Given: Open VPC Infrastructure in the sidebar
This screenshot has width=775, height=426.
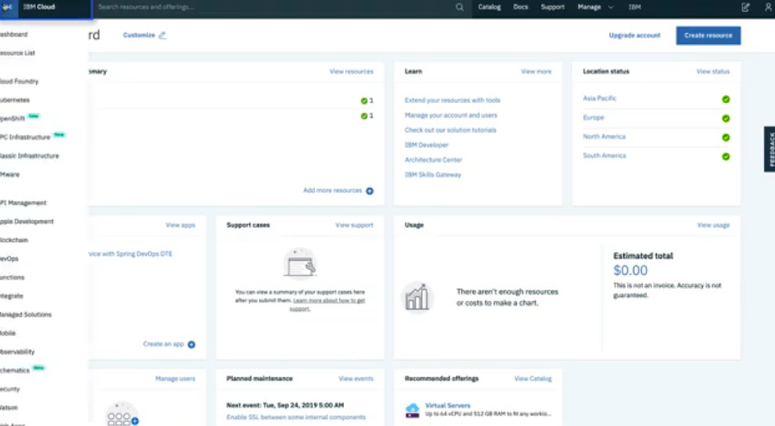Looking at the screenshot, I should pos(26,137).
